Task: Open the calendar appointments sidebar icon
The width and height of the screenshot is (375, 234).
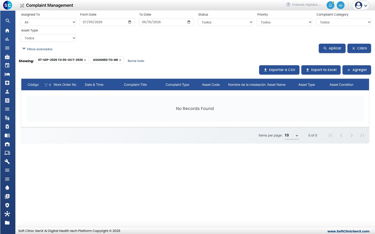Action: 7,66
